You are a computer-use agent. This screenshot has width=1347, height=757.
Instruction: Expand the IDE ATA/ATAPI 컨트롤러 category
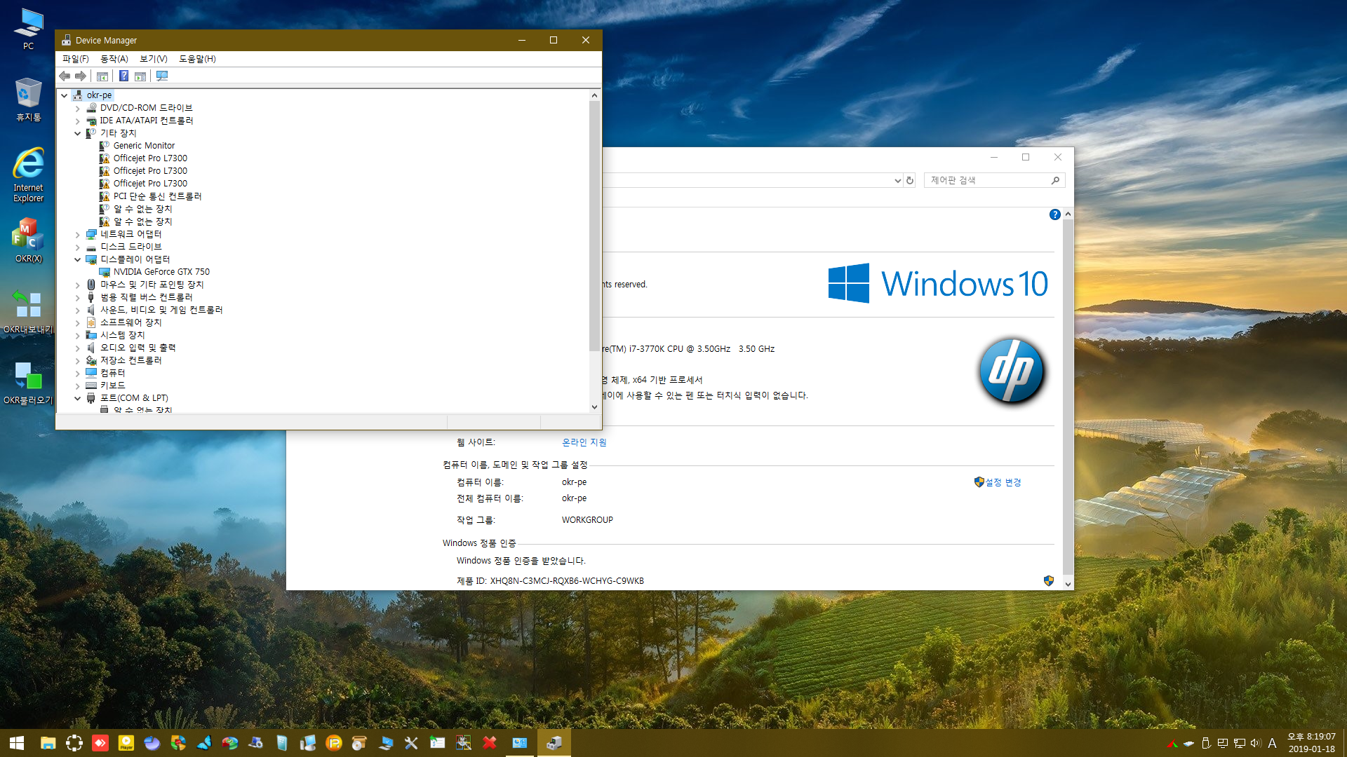[78, 121]
